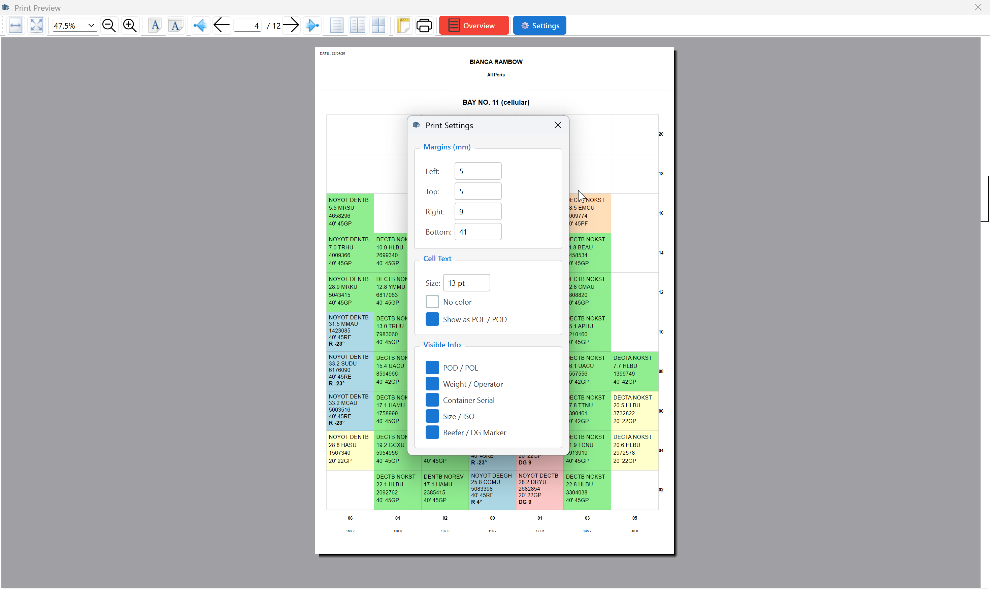Toggle Container Serial checkbox
The height and width of the screenshot is (589, 990).
[x=432, y=400]
